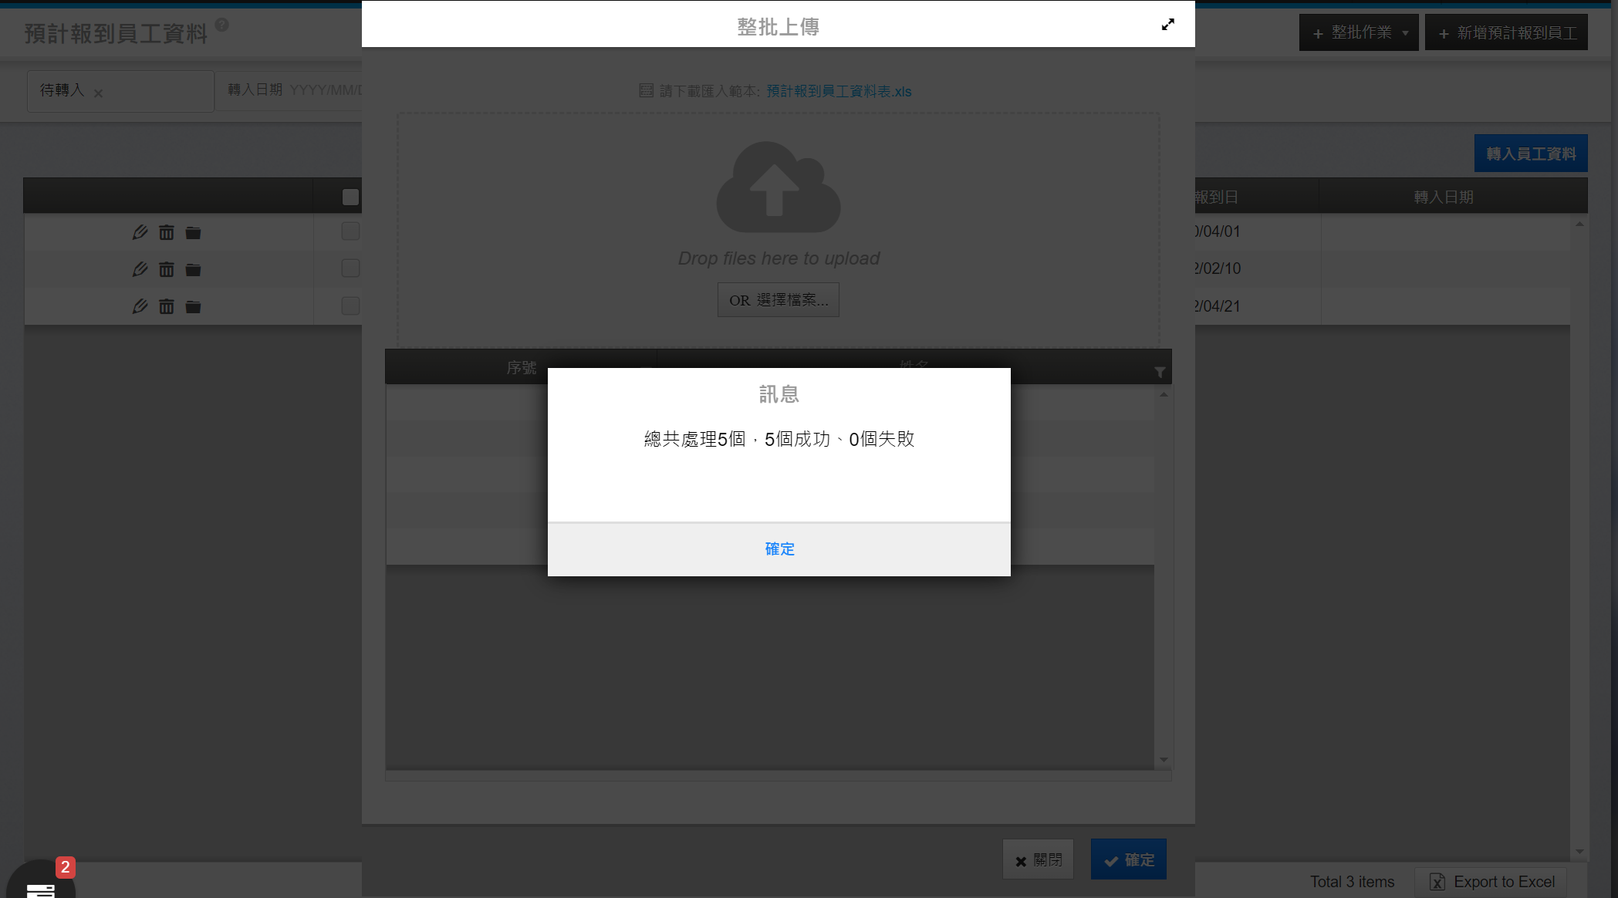Click 確定 in the 訊息 dialog

click(x=779, y=549)
